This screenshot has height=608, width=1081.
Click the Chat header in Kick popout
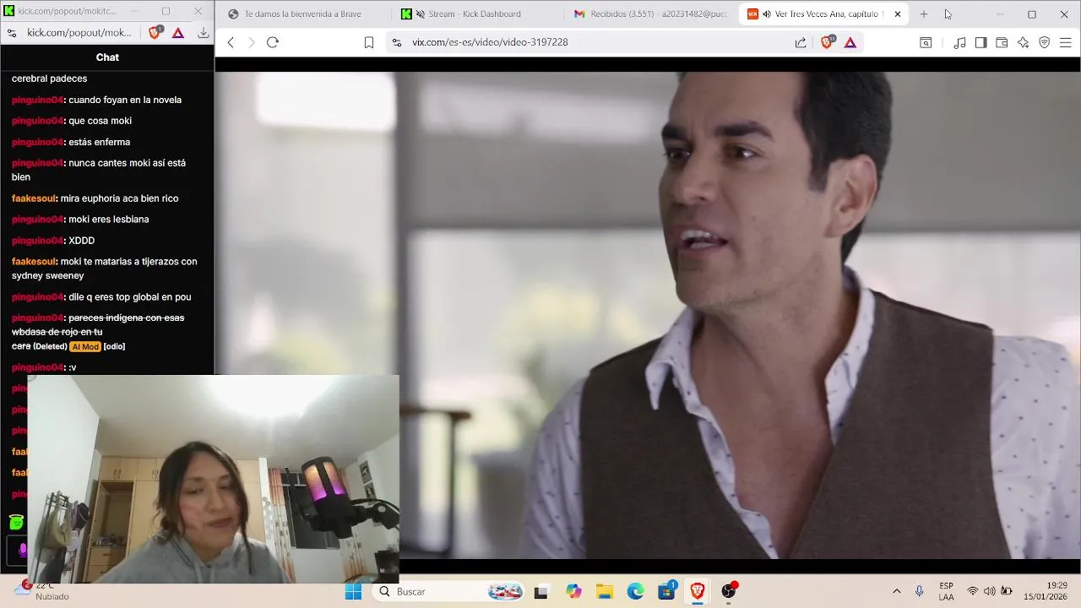107,57
